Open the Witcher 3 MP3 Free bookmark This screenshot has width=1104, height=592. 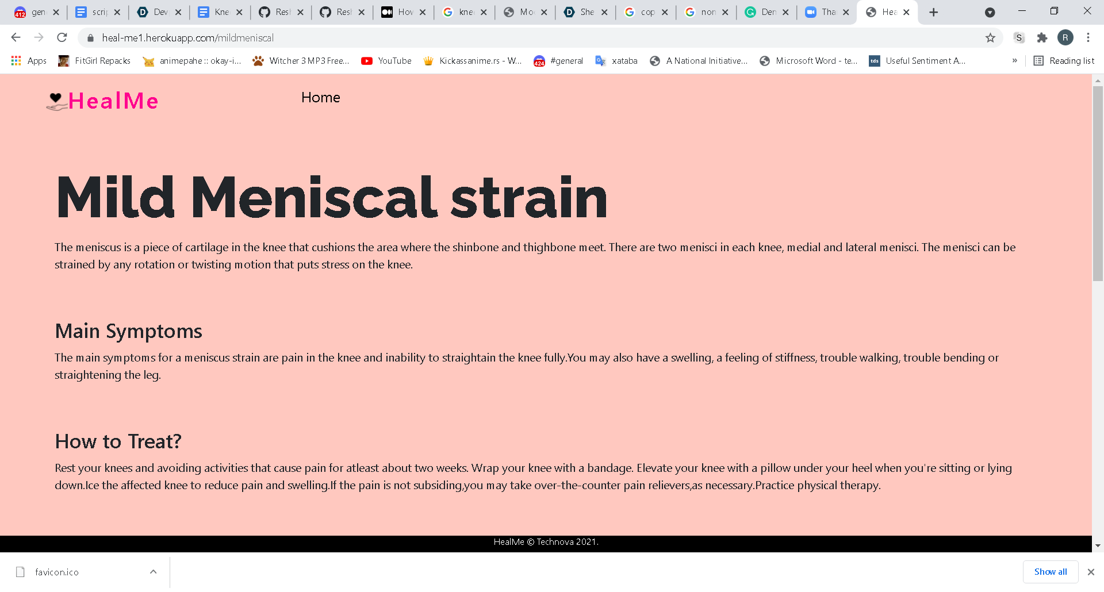point(301,61)
